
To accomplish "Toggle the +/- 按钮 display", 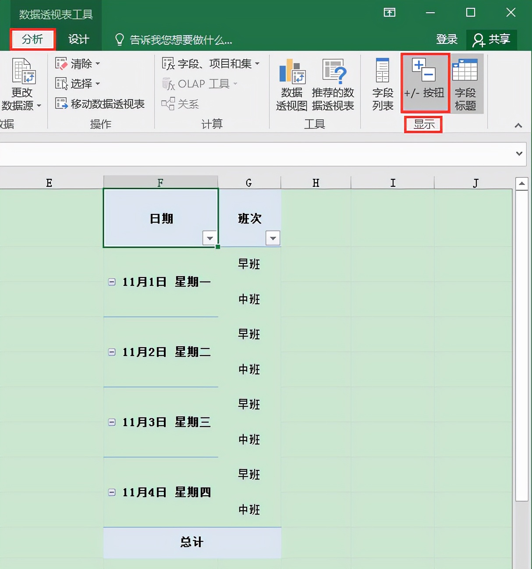I will pos(424,83).
